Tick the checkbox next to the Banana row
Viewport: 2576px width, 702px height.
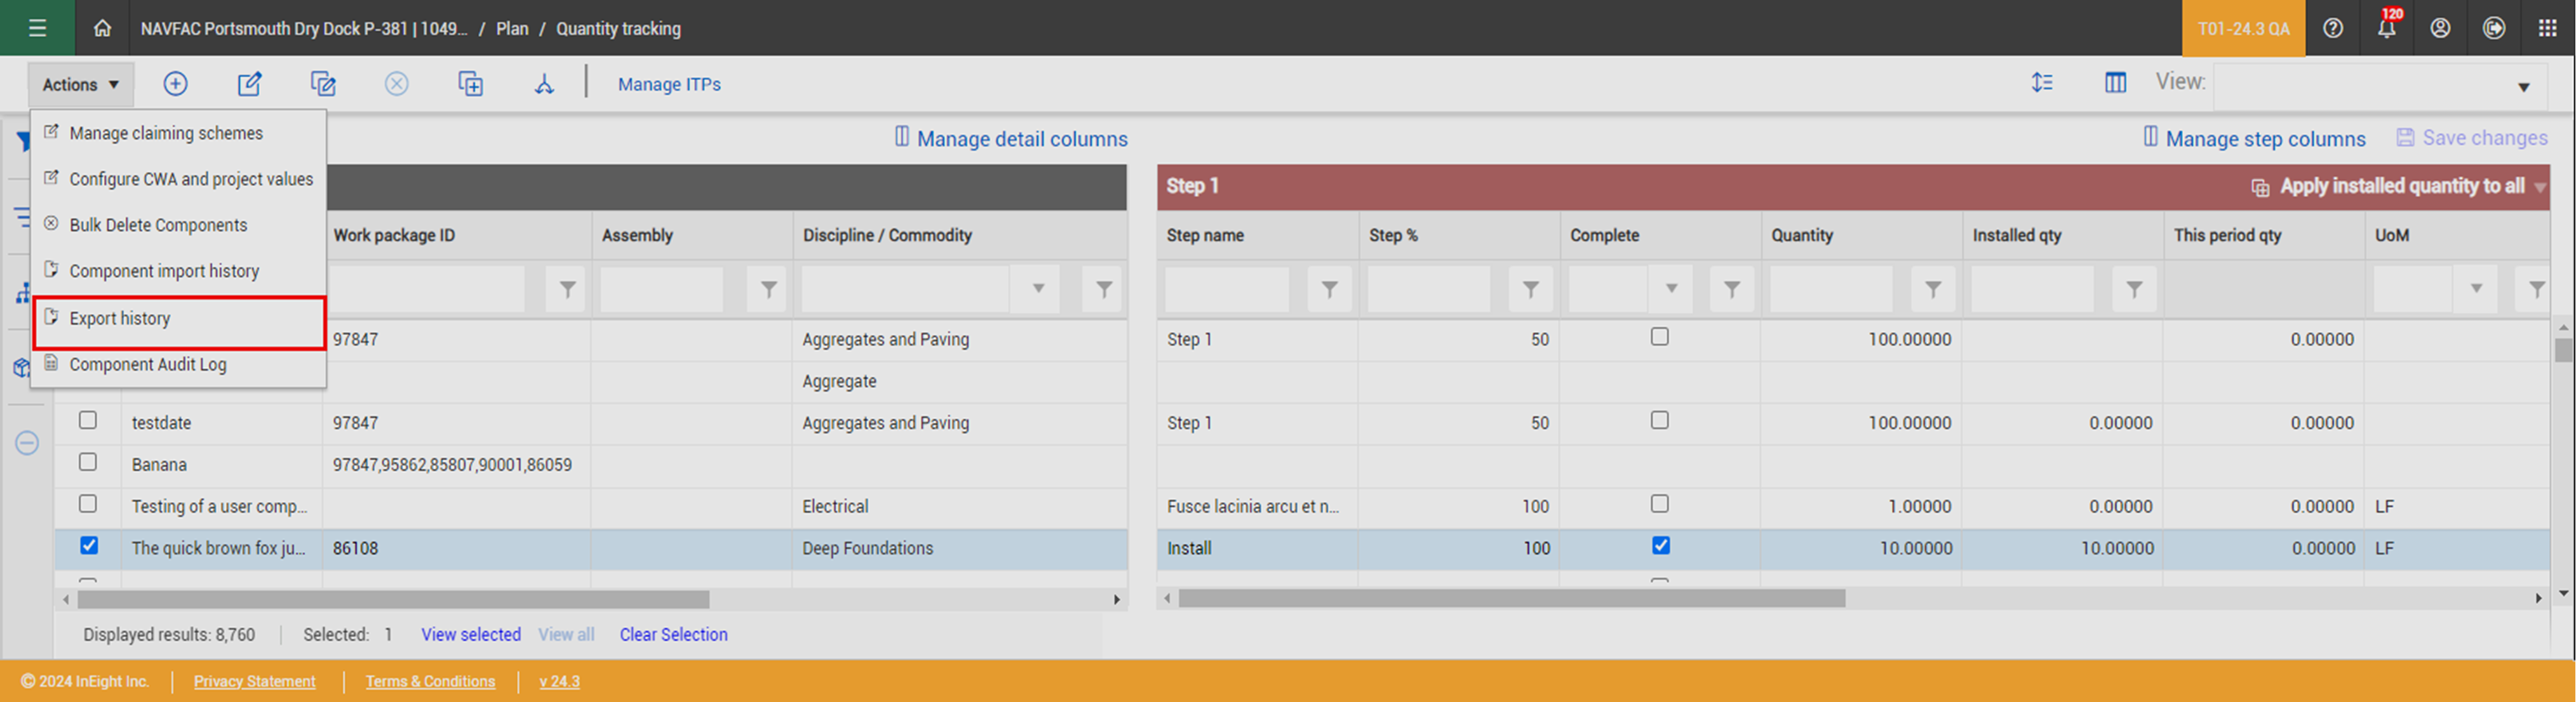click(89, 462)
